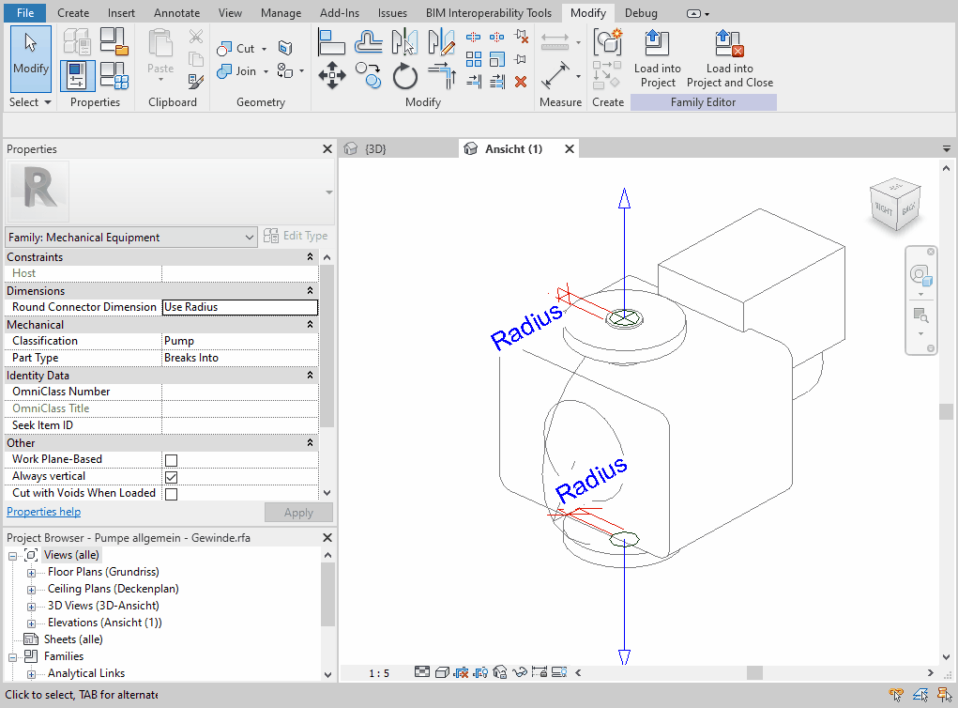The height and width of the screenshot is (708, 958).
Task: Click Load into Project and Close
Action: 730,59
